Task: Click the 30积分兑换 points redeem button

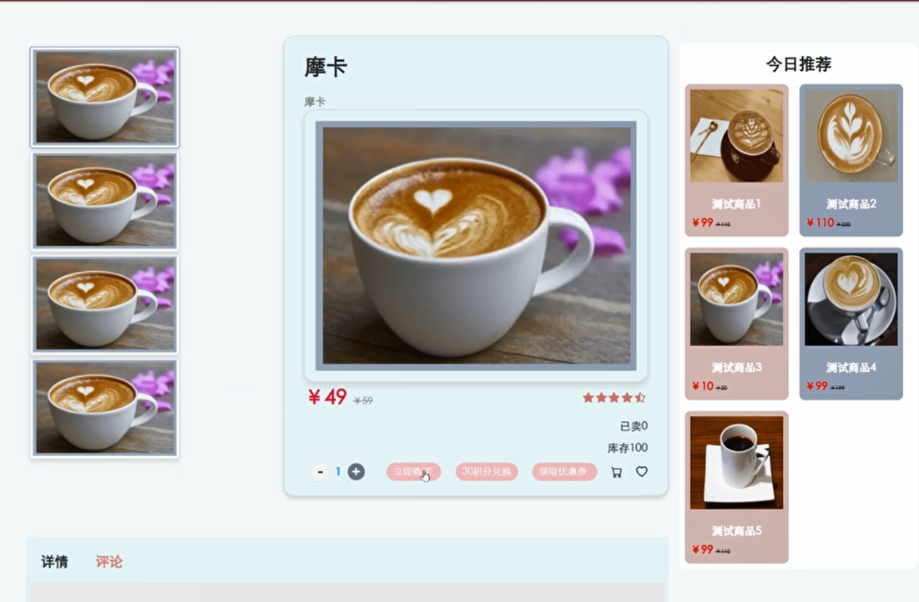Action: pyautogui.click(x=487, y=471)
